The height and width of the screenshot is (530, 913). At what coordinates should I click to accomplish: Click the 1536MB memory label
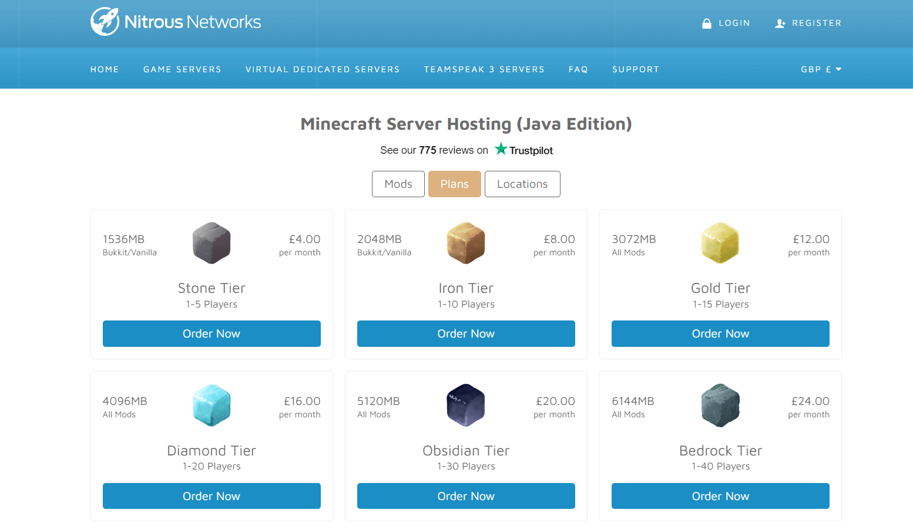pyautogui.click(x=123, y=239)
